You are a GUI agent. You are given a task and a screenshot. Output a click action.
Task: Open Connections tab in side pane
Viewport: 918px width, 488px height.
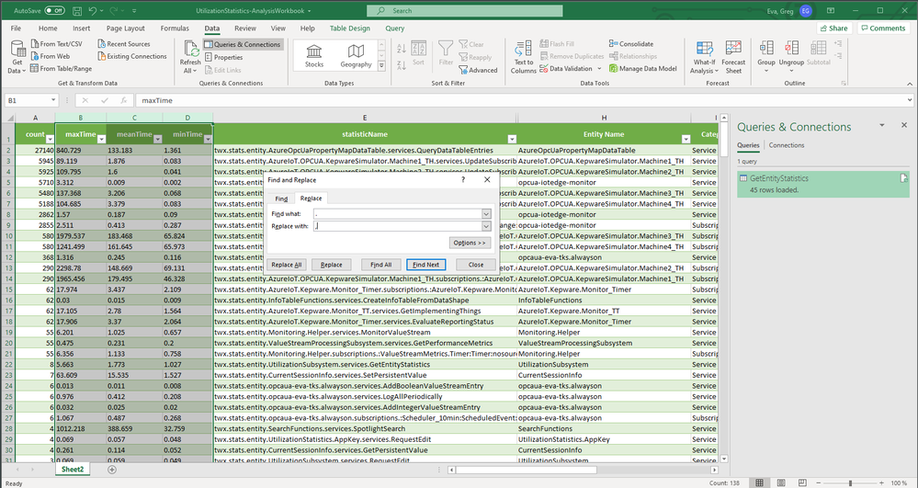tap(787, 145)
